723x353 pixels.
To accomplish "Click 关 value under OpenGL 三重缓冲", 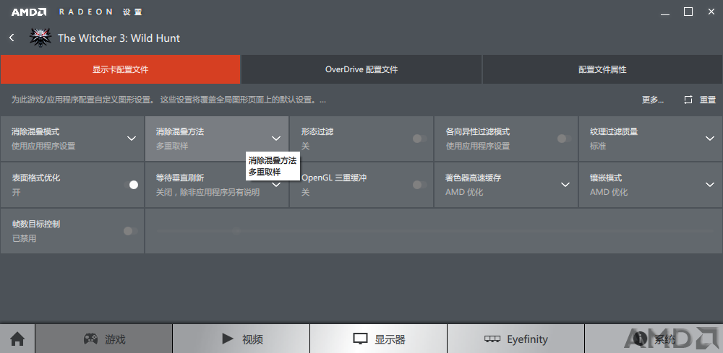I will 305,192.
